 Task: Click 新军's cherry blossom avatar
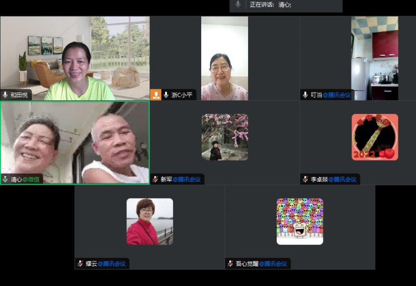tap(225, 137)
